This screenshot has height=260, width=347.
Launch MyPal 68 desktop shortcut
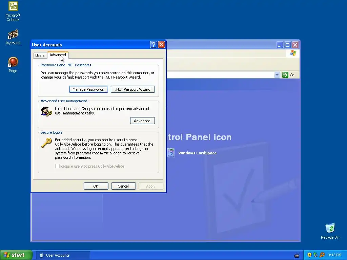point(13,37)
